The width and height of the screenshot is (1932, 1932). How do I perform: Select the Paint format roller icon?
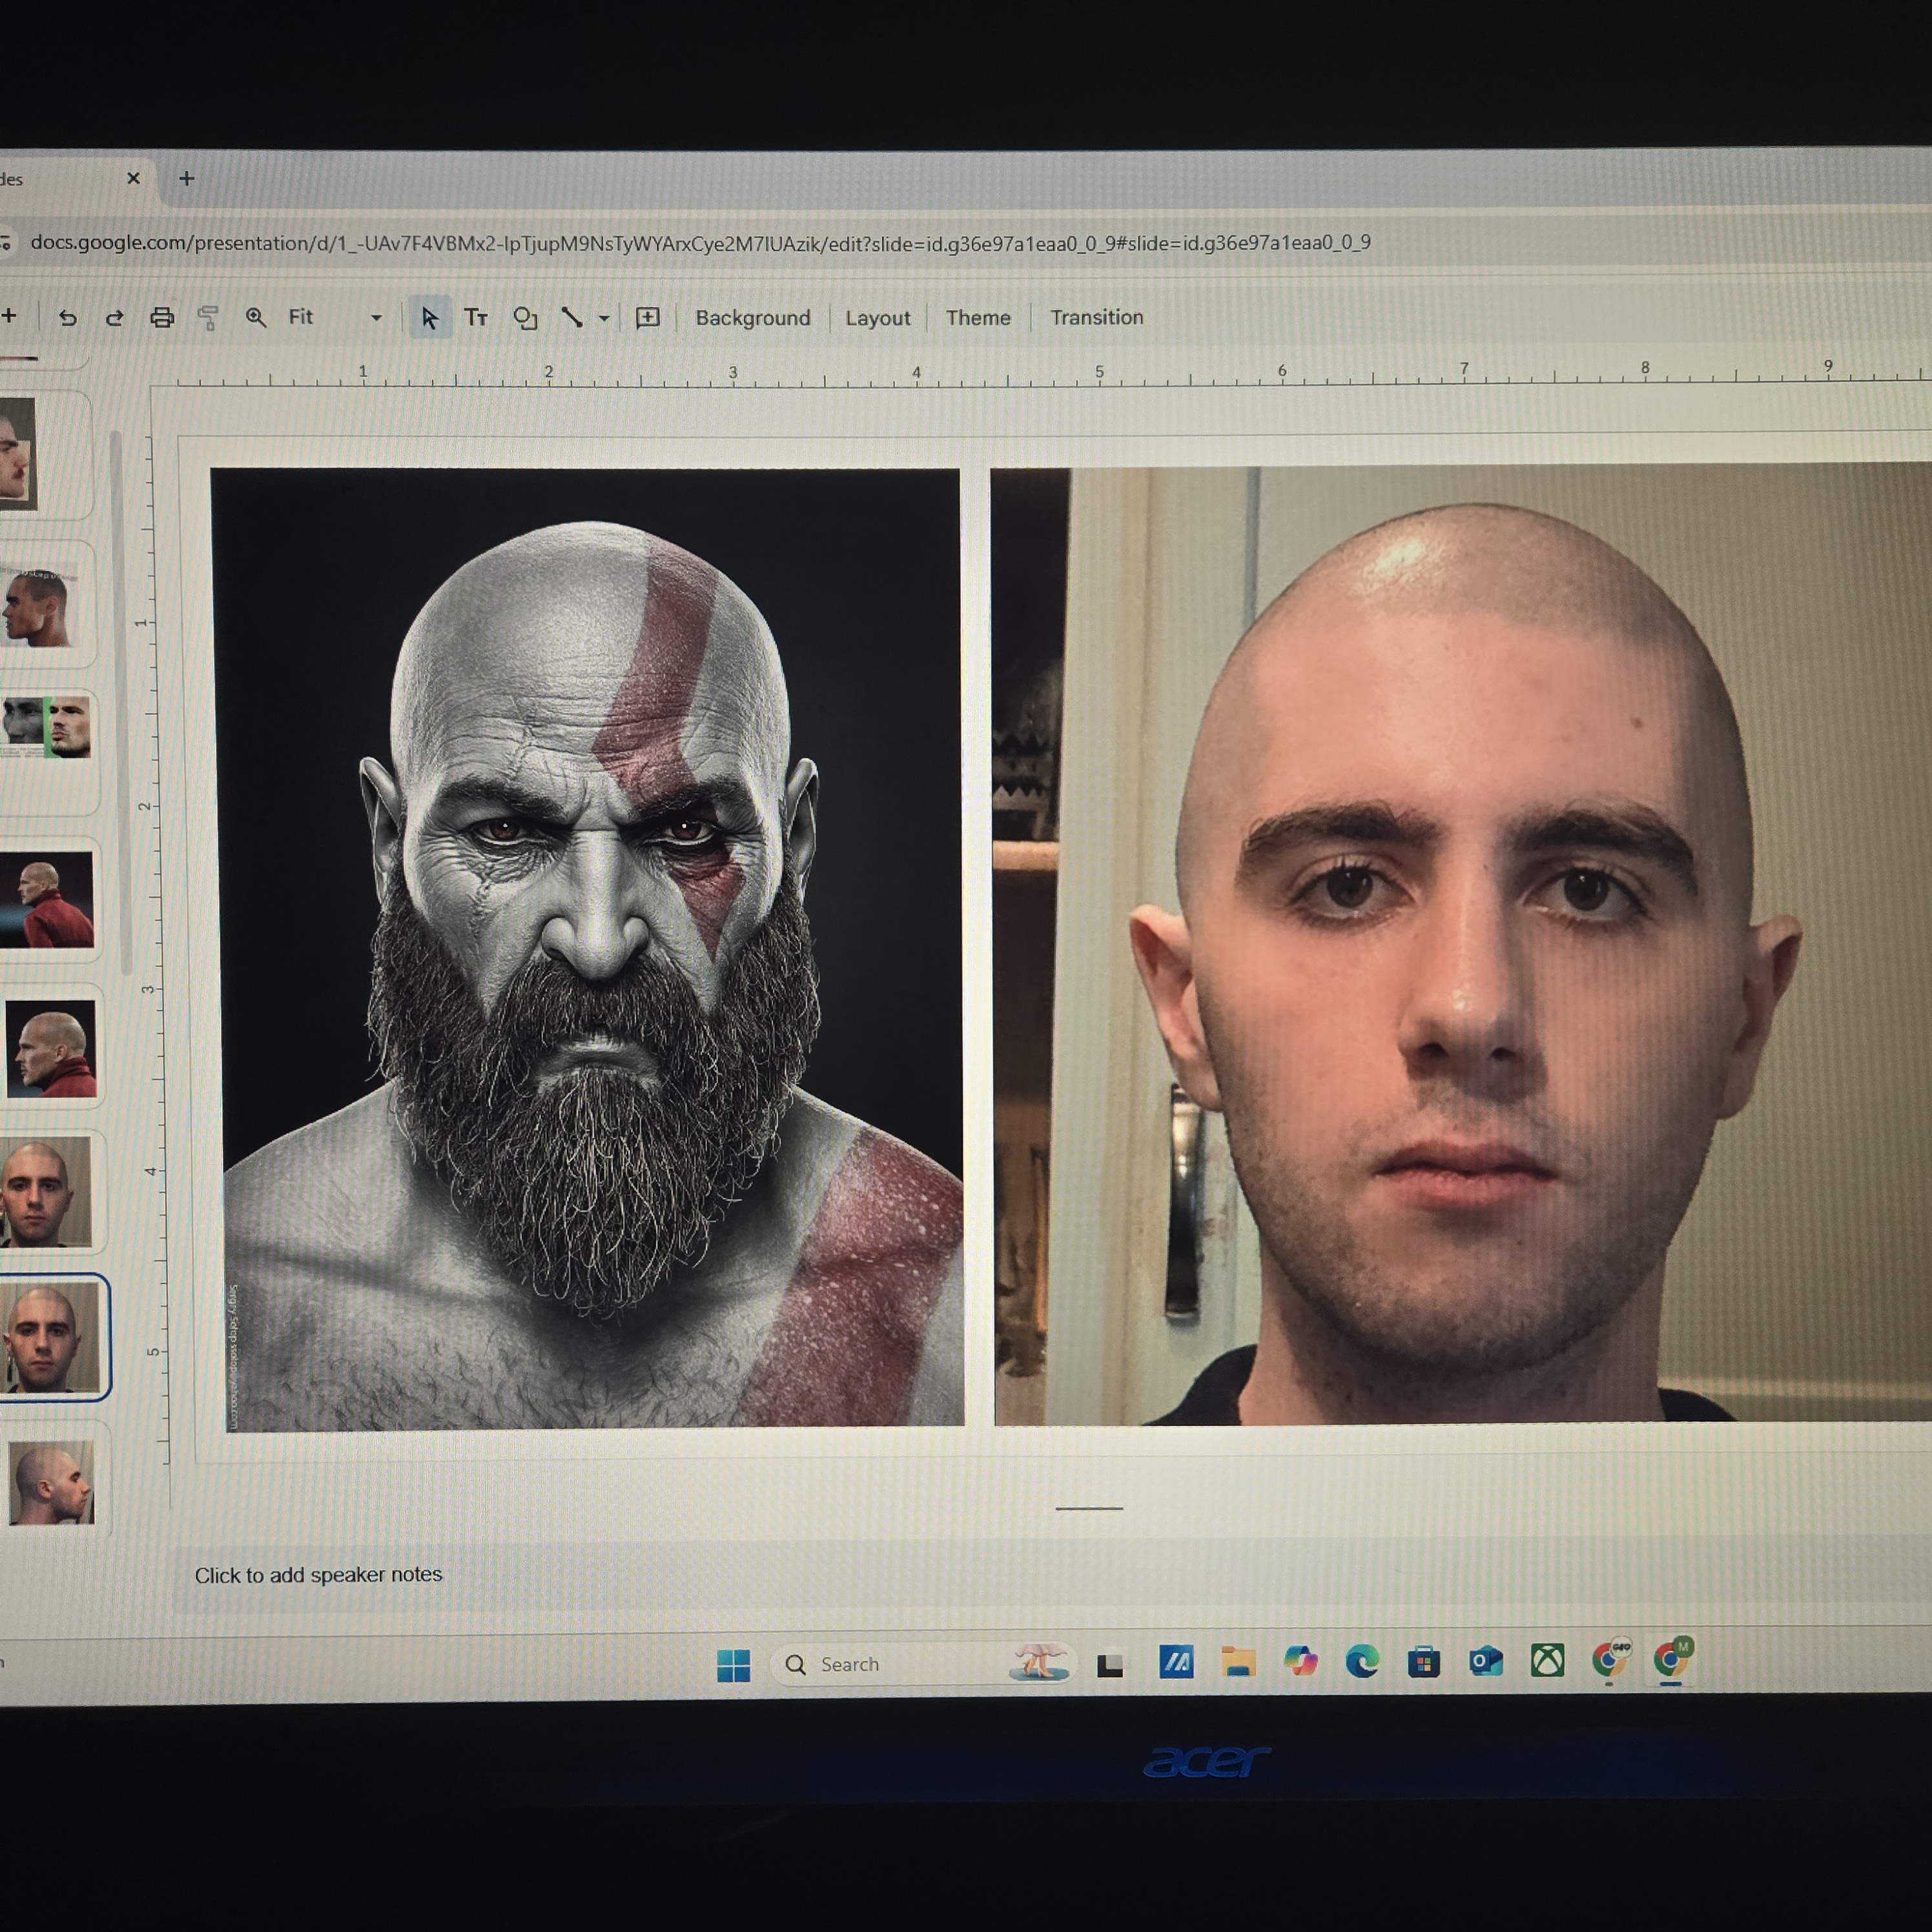(208, 318)
